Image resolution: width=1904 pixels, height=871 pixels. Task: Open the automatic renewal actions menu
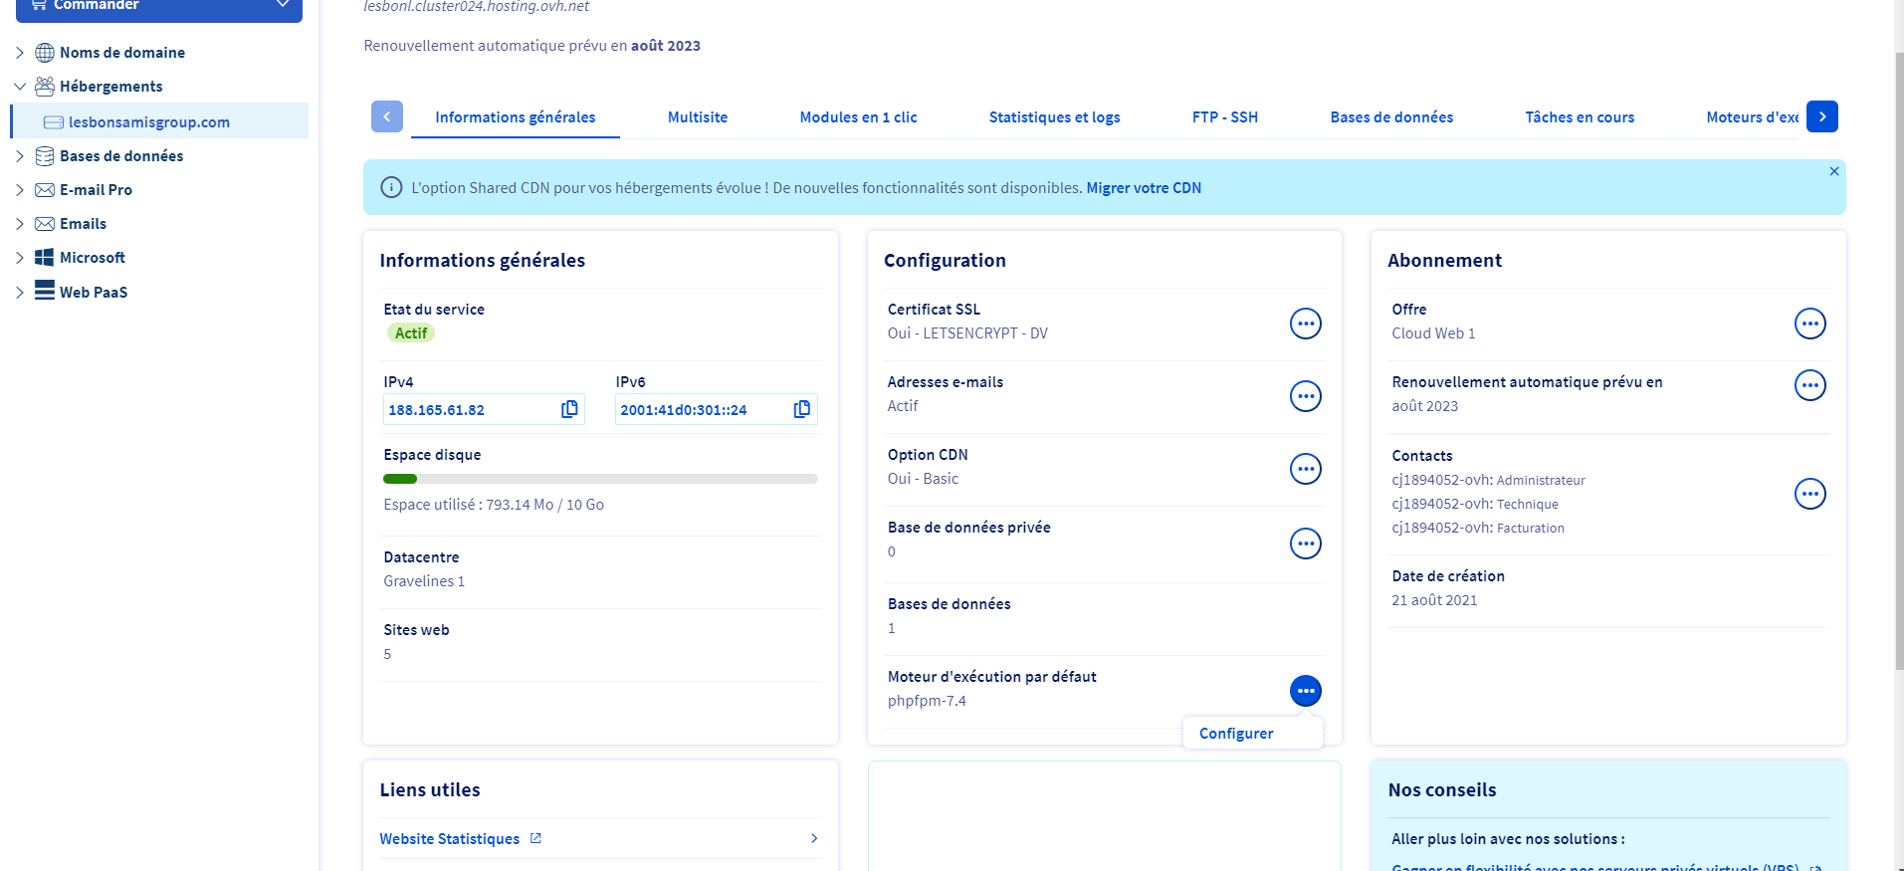coord(1809,385)
